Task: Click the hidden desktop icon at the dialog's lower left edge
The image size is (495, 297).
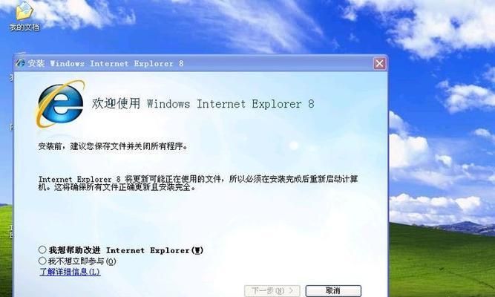Action: tap(11, 231)
